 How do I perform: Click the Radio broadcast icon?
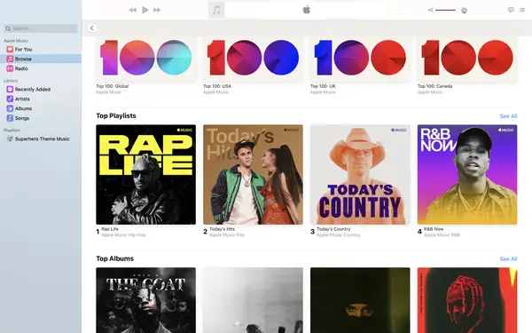10,68
